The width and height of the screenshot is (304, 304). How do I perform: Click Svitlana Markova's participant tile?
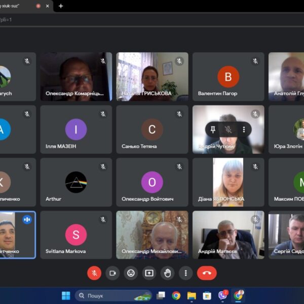pos(76,235)
